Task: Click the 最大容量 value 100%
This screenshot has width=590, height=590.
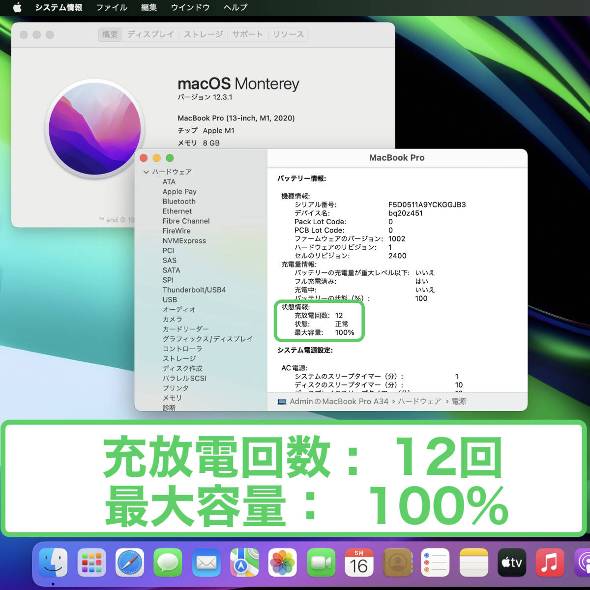Action: pyautogui.click(x=345, y=333)
